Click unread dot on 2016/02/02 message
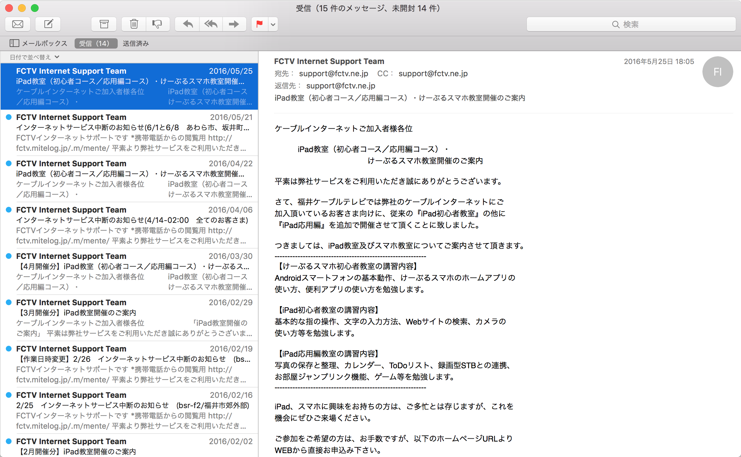This screenshot has height=457, width=741. 9,441
